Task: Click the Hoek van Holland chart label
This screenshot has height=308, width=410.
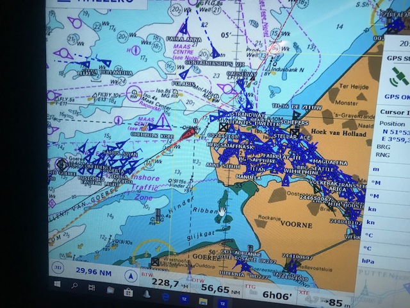Action: (x=339, y=132)
